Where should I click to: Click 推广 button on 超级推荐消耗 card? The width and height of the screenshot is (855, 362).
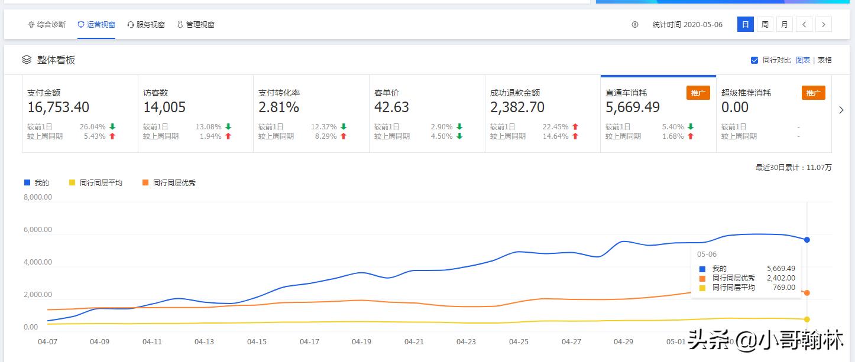pyautogui.click(x=813, y=93)
